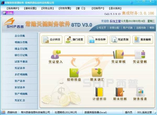Open the 切换用户 menu
Screen dimensions: 157x115
coord(98,8)
